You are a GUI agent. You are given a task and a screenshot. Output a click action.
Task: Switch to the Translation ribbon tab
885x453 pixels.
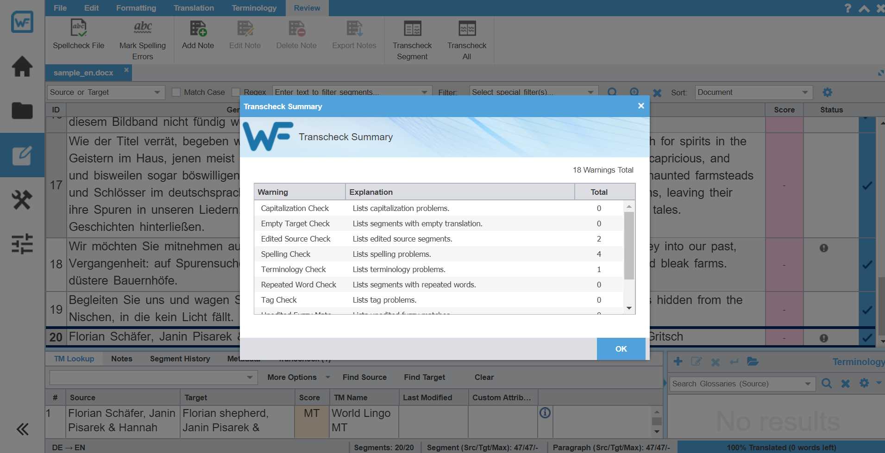pyautogui.click(x=194, y=8)
